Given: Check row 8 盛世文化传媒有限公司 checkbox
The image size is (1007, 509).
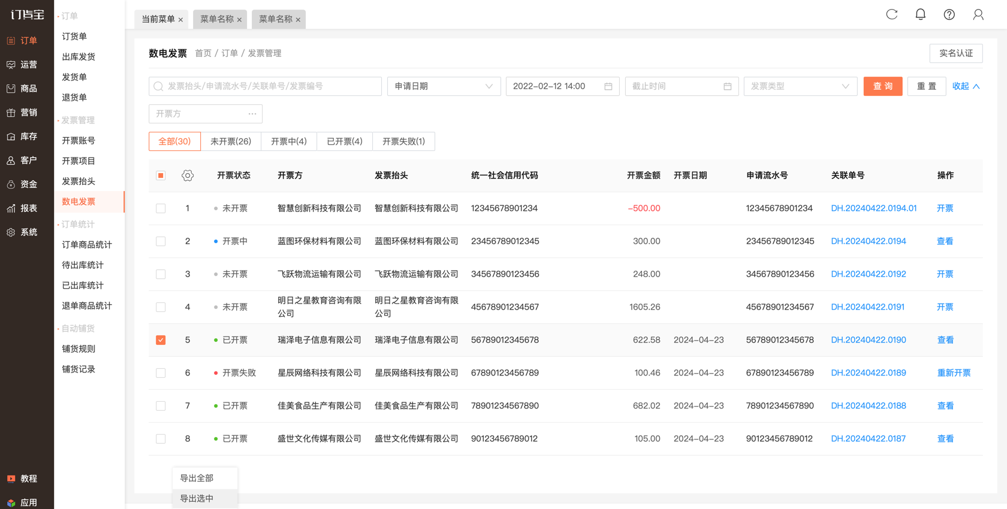Looking at the screenshot, I should tap(161, 439).
